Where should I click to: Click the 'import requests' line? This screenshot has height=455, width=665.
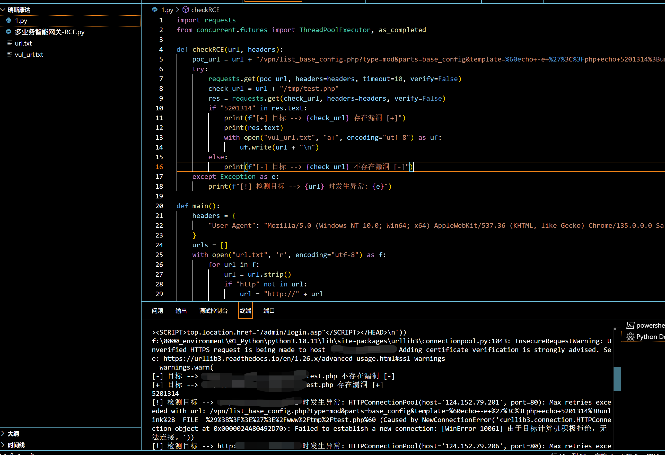[x=206, y=20]
